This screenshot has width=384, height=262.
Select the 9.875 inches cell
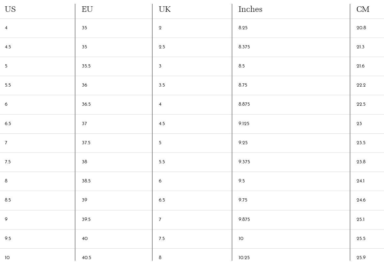[x=244, y=219]
